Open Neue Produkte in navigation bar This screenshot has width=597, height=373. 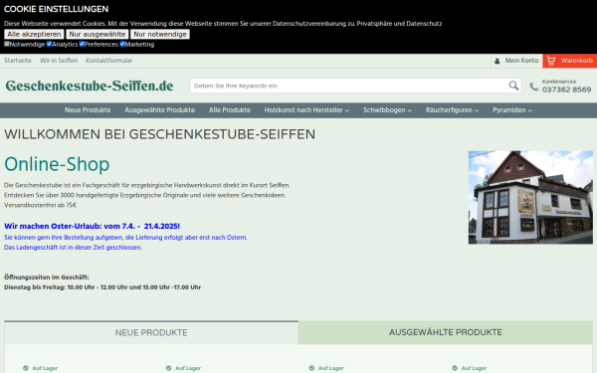[88, 110]
